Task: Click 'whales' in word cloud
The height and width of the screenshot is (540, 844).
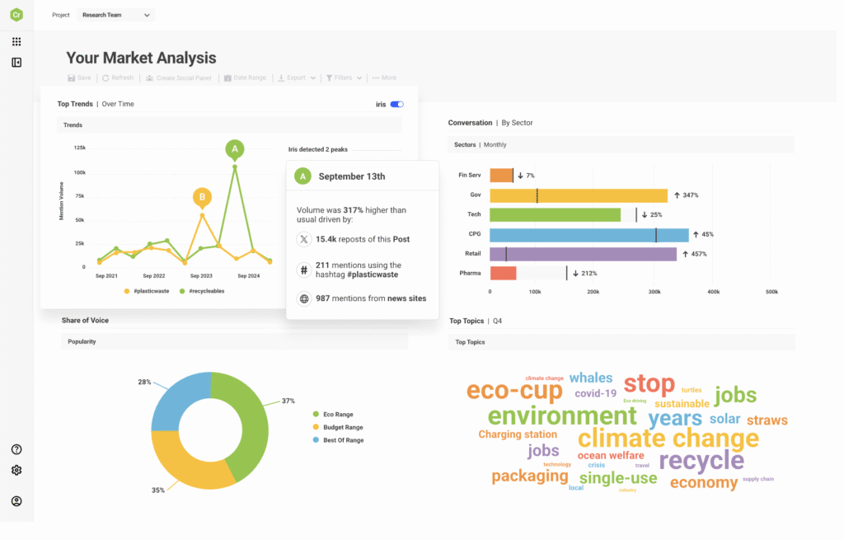Action: coord(591,378)
